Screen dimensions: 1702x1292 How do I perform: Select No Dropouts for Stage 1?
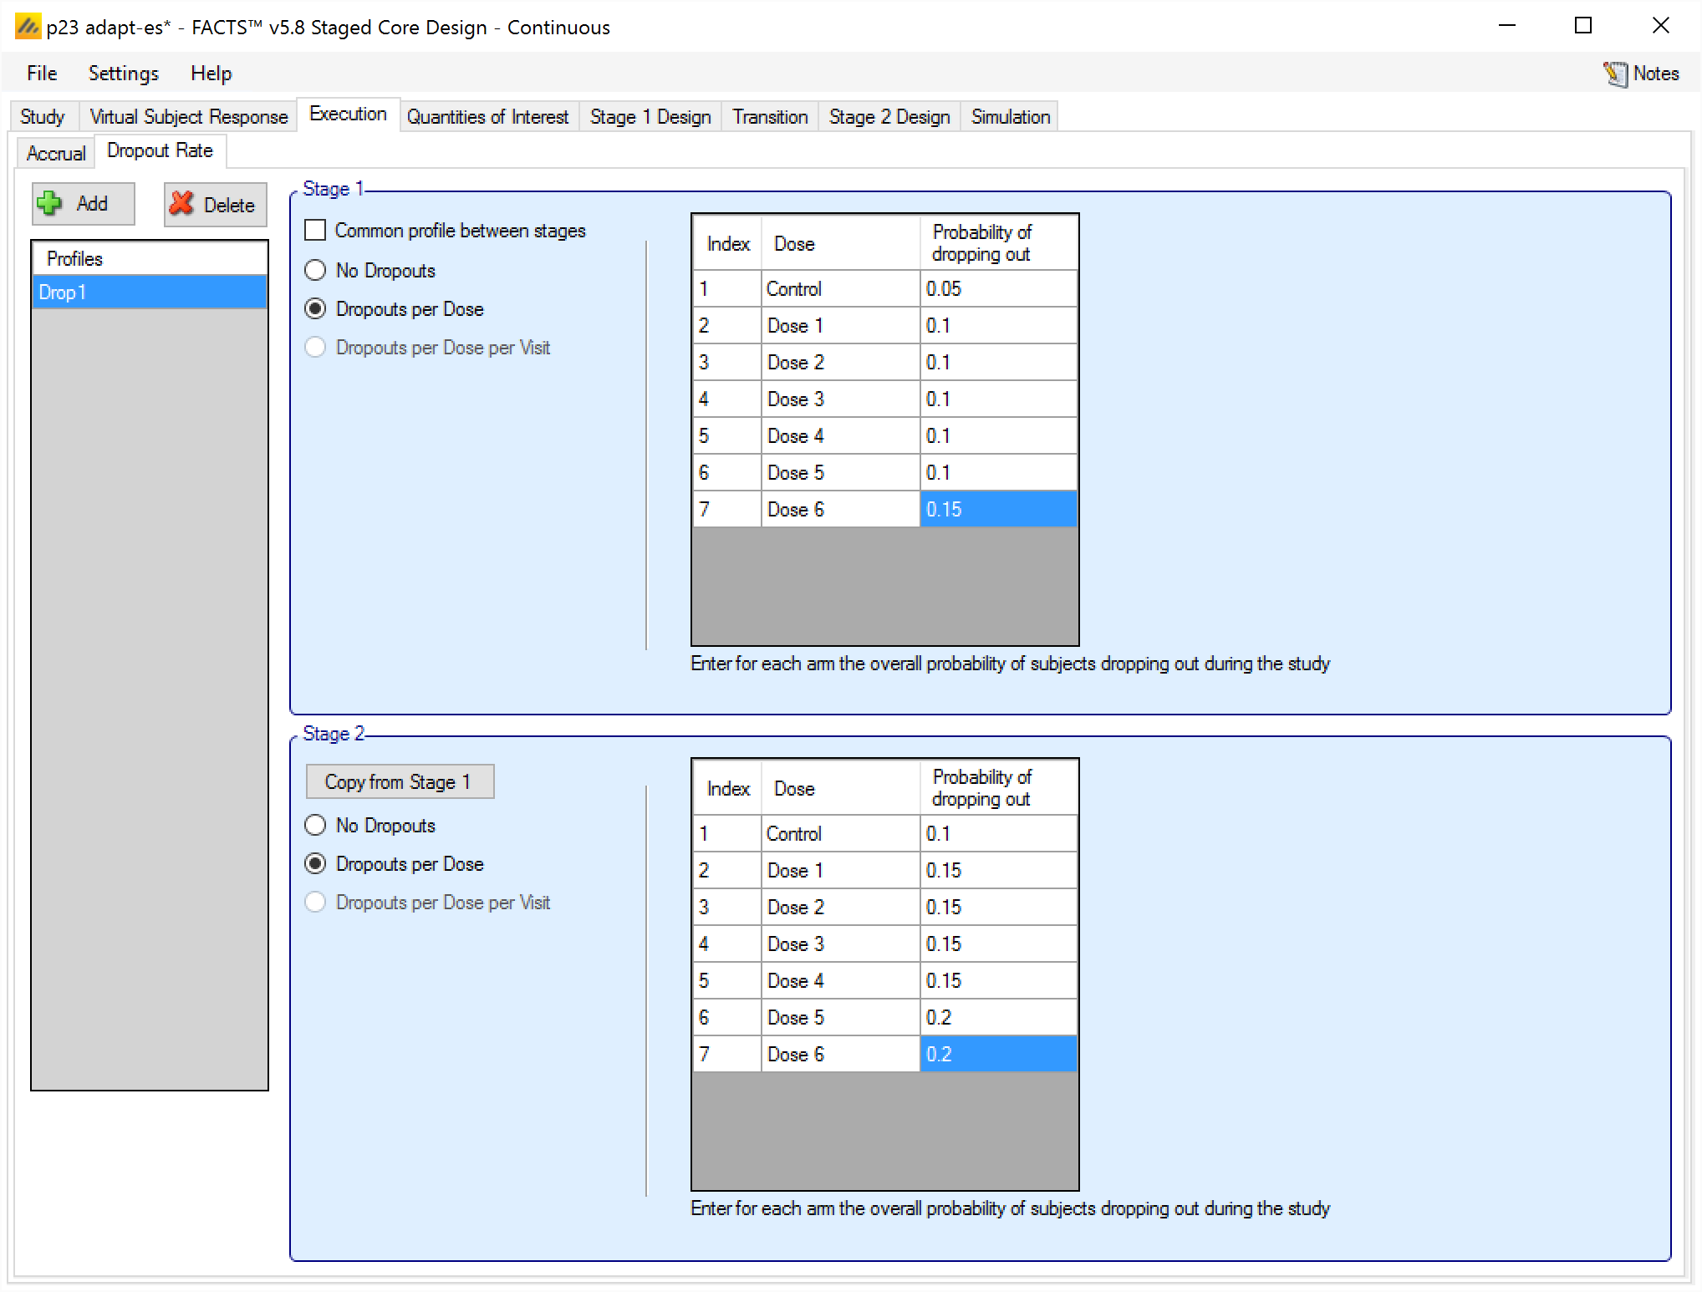click(x=315, y=270)
